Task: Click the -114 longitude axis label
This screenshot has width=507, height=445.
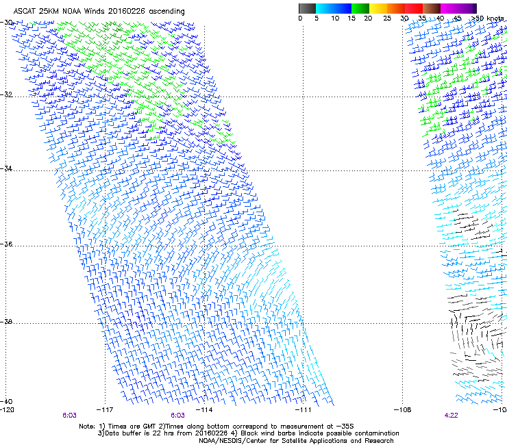Action: tap(204, 410)
